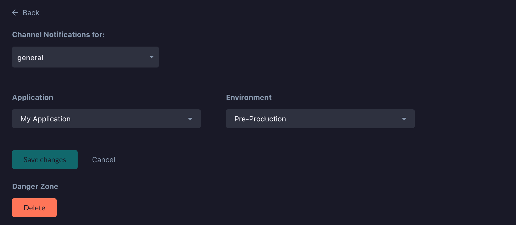Select the Application field labeled My Application
The image size is (516, 225).
click(x=106, y=119)
